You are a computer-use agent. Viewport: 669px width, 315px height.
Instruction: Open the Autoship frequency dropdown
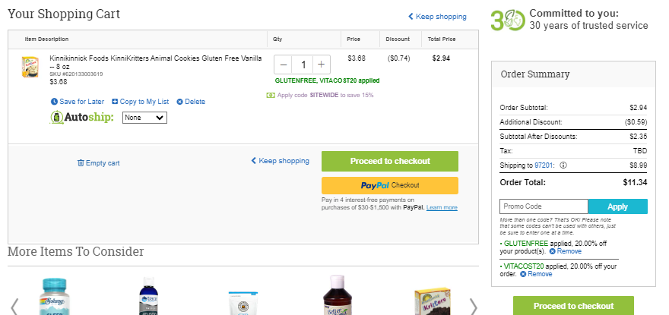tap(144, 118)
